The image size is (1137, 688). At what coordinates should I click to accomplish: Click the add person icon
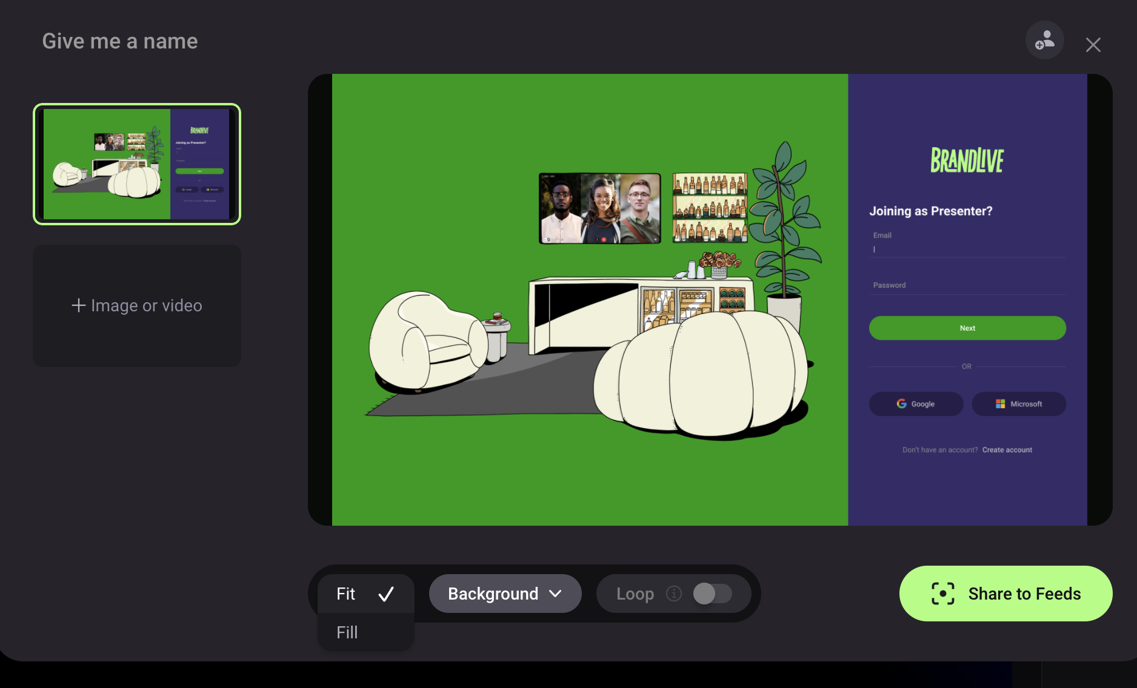pyautogui.click(x=1044, y=41)
